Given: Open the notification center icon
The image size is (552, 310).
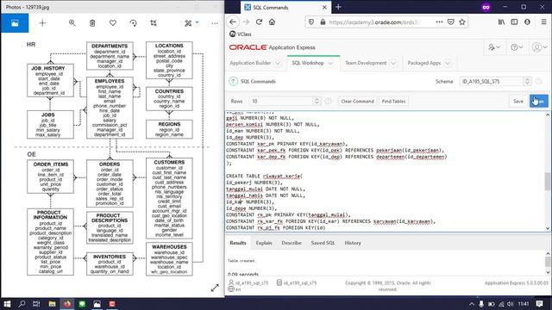Looking at the screenshot, I should (x=539, y=304).
